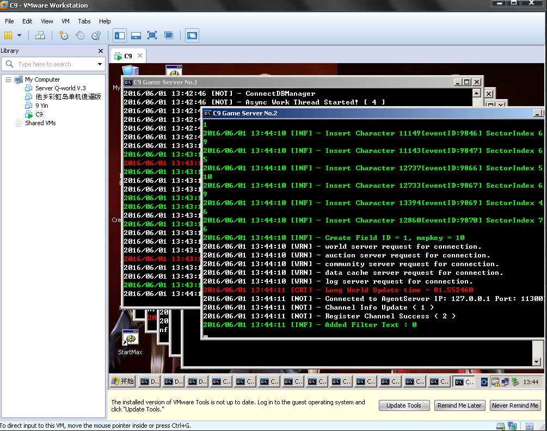Select the 9 Yin virtual machine
The height and width of the screenshot is (431, 547).
[x=41, y=106]
